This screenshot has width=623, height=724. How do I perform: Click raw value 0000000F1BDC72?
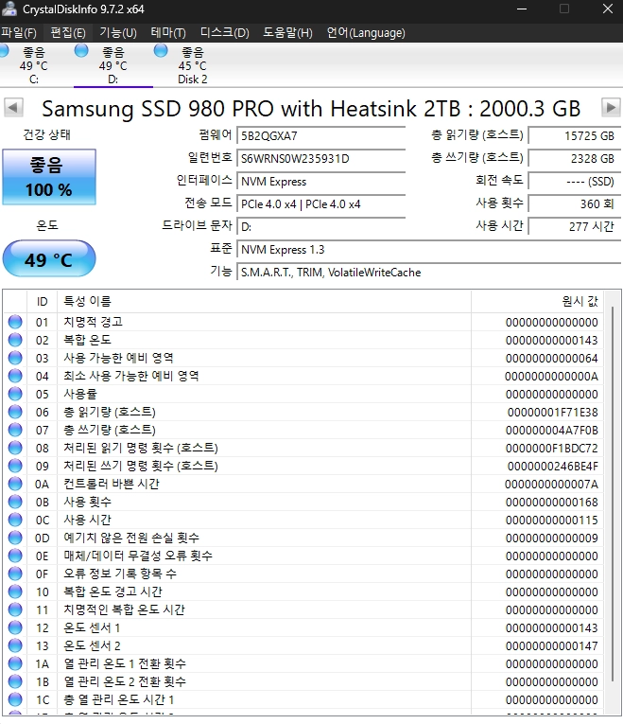[x=552, y=449]
